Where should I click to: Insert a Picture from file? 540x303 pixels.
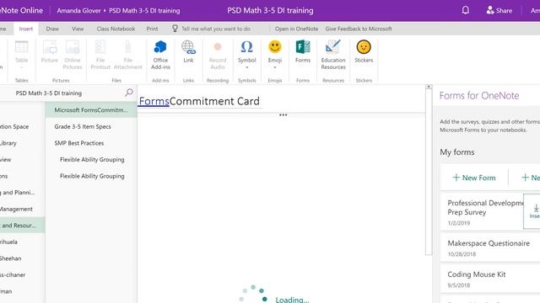pos(50,52)
